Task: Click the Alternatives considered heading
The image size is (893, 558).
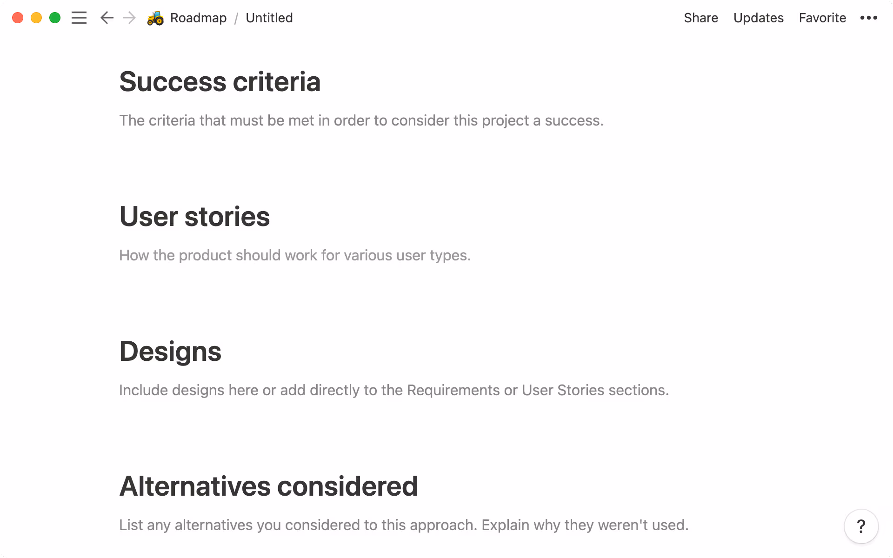Action: pyautogui.click(x=268, y=485)
